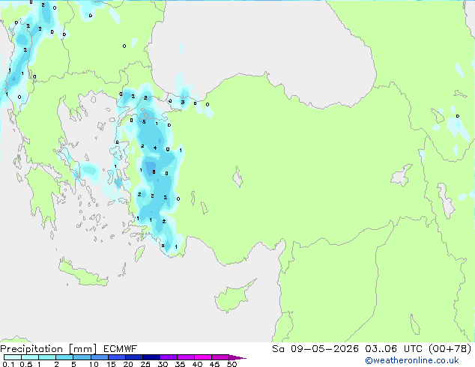Select the 35–40 mm legend color swatch
Screen dimensions: 475x367
pyautogui.click(x=185, y=357)
